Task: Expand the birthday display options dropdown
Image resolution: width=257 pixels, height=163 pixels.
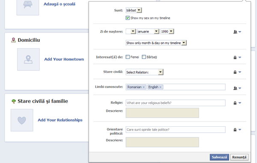Action: tap(156, 43)
